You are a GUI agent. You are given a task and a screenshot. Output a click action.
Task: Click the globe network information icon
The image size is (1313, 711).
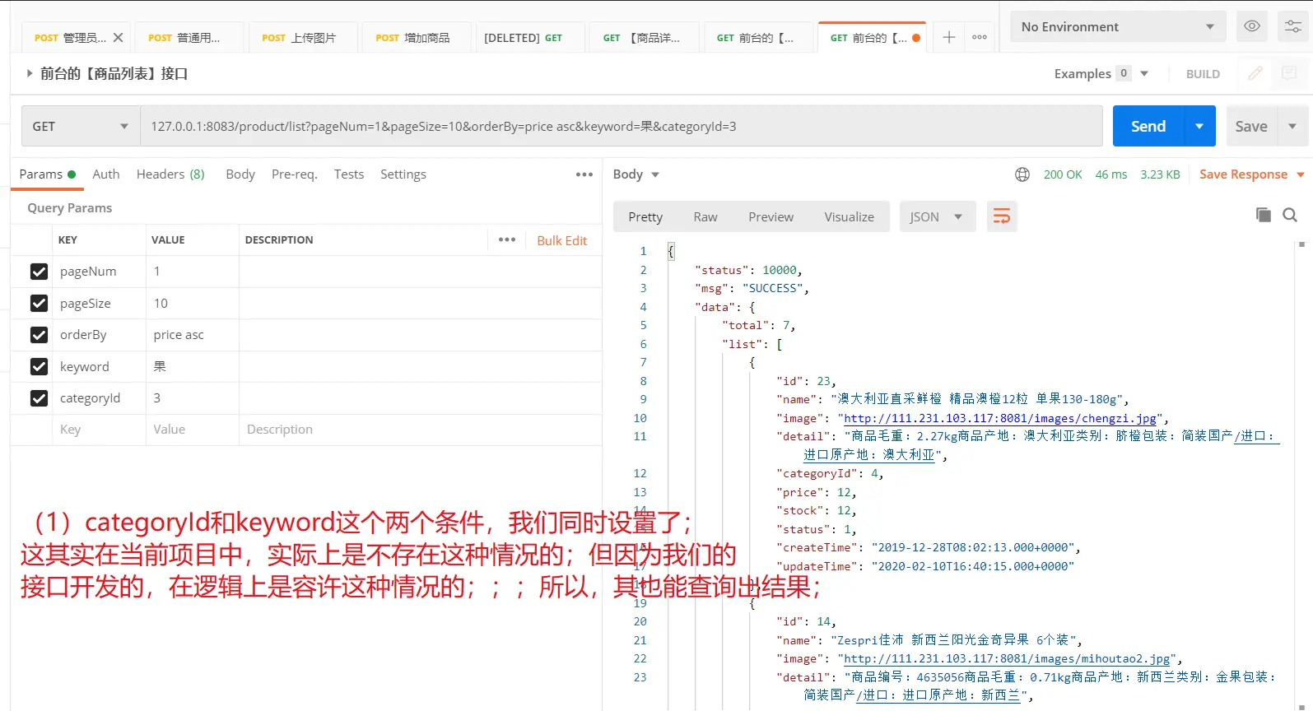(1022, 174)
